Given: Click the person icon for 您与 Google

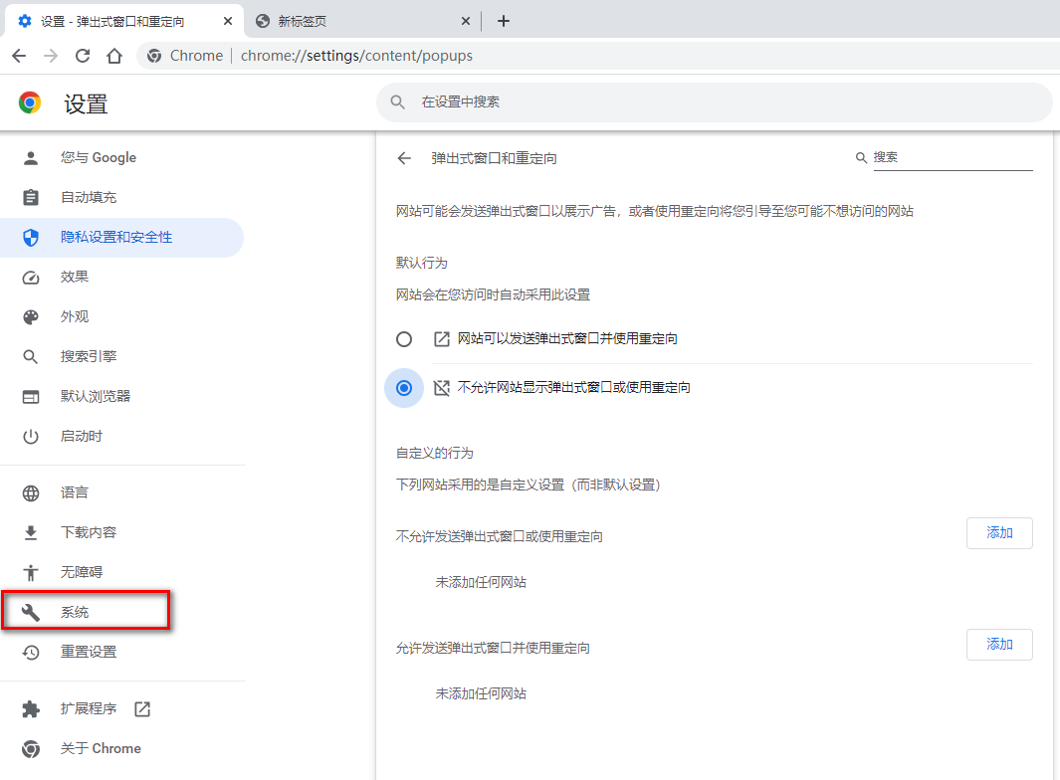Looking at the screenshot, I should pos(31,157).
